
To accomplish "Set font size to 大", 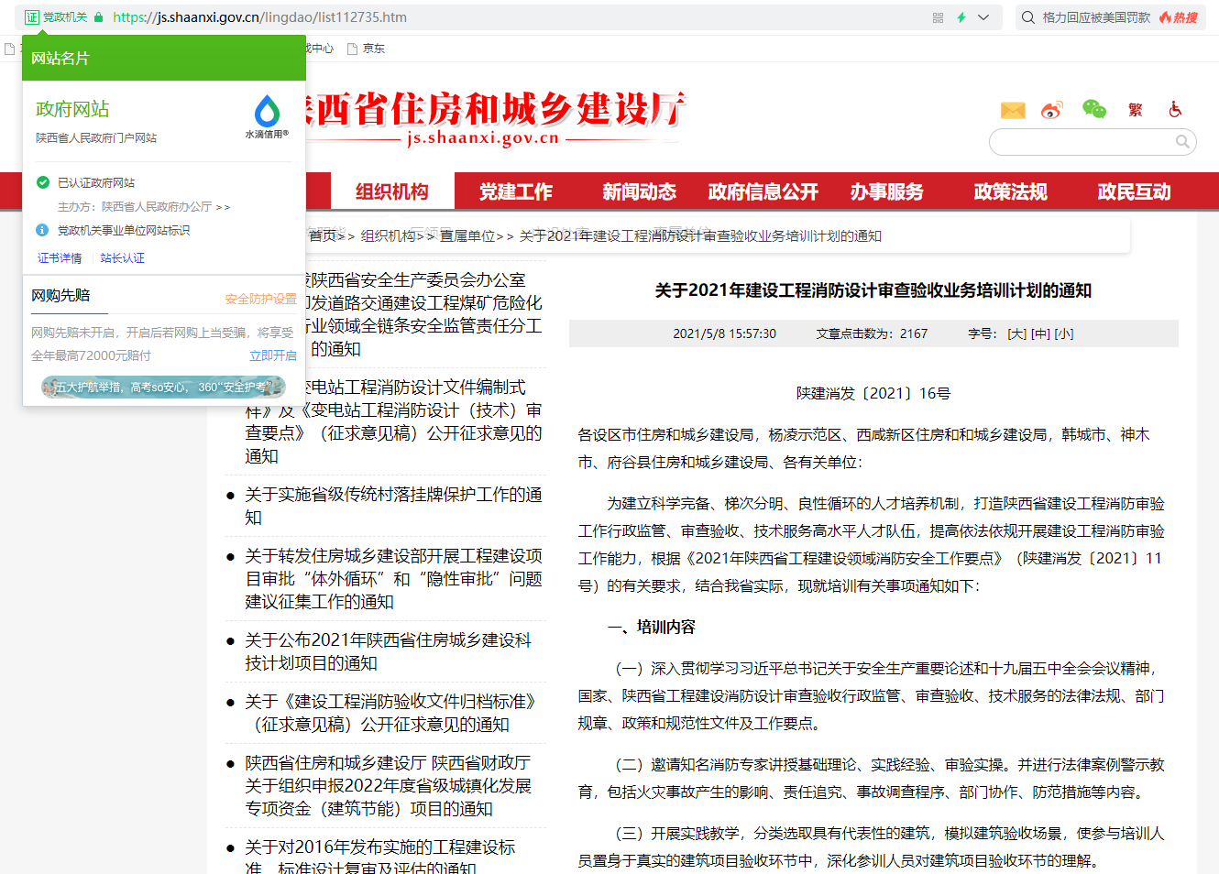I will (1016, 334).
